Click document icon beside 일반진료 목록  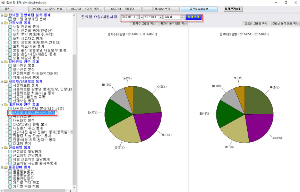pos(10,66)
